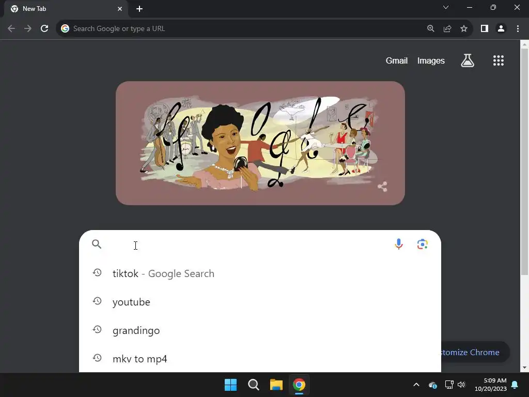This screenshot has width=529, height=397.
Task: Click Customize Chrome button
Action: point(476,352)
